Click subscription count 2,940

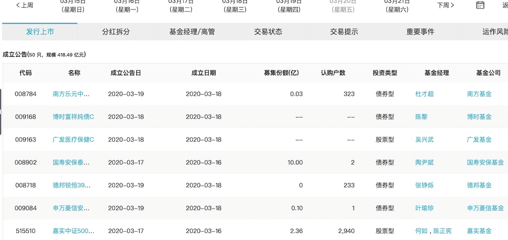click(x=346, y=231)
